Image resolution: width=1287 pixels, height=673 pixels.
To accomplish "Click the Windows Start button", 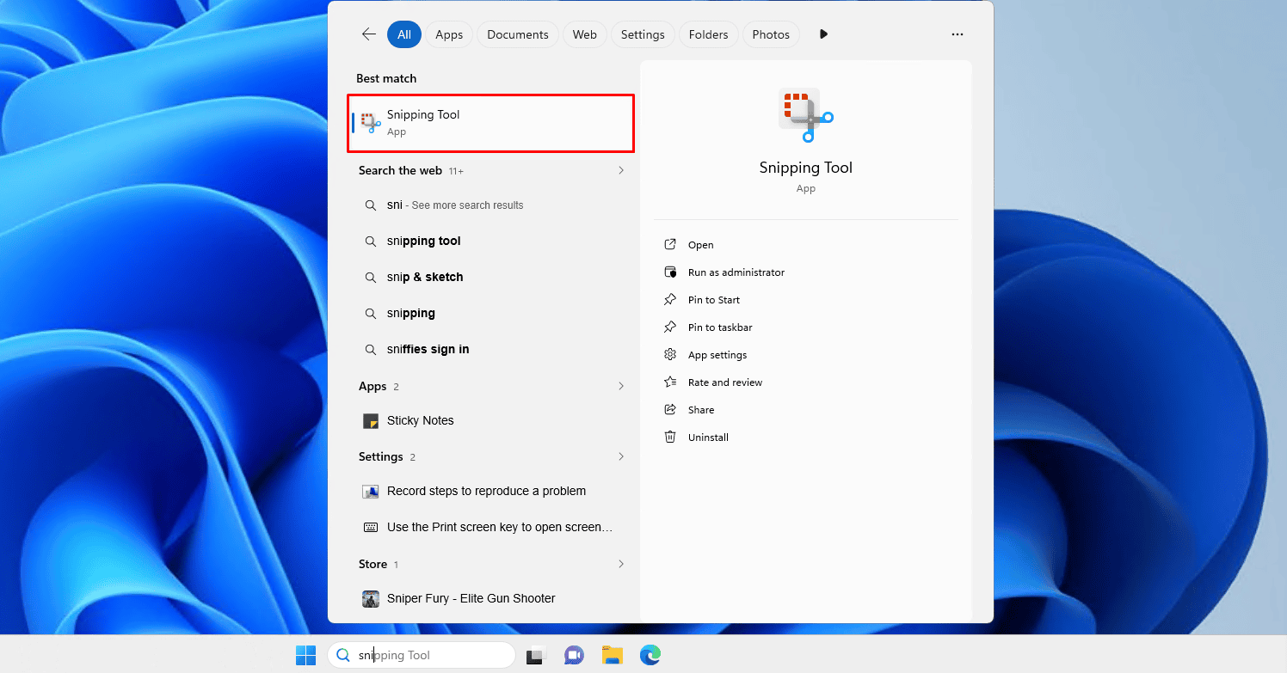I will pos(305,655).
